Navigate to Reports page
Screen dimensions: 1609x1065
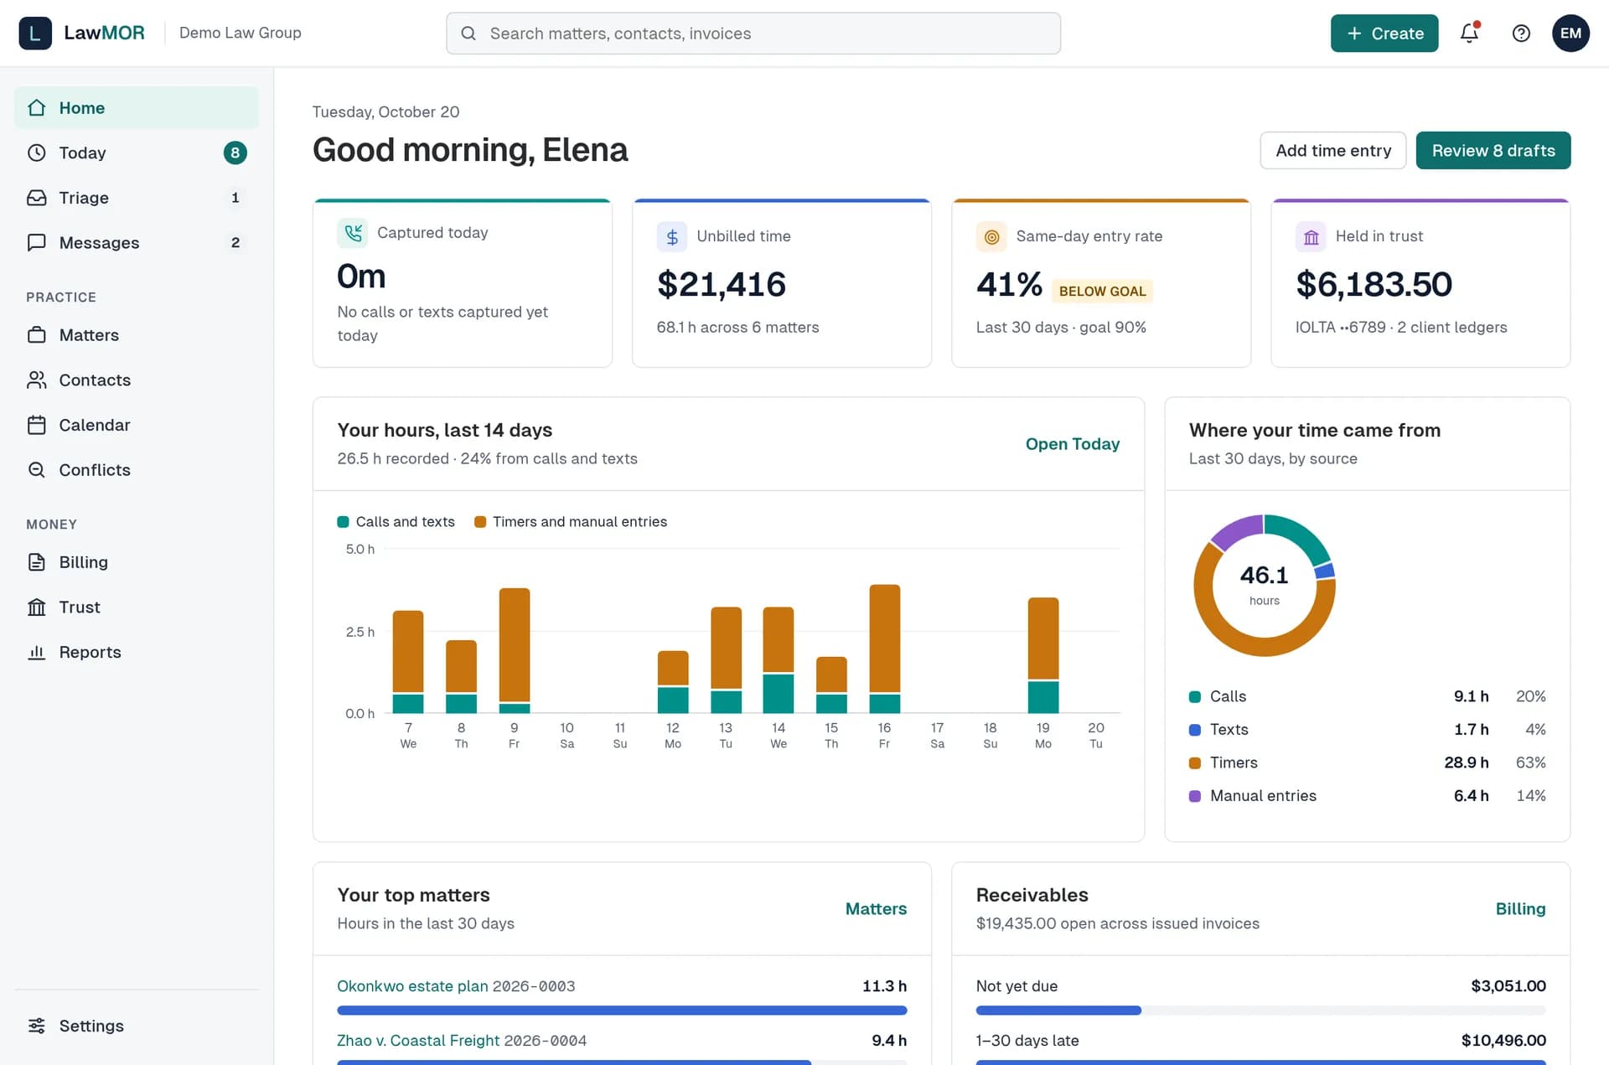click(137, 652)
